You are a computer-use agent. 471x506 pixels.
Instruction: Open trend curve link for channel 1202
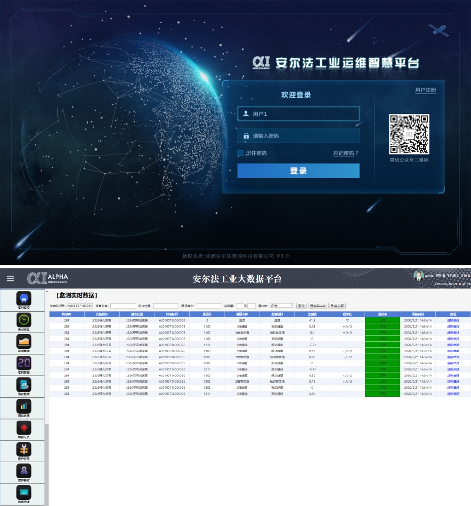point(453,357)
